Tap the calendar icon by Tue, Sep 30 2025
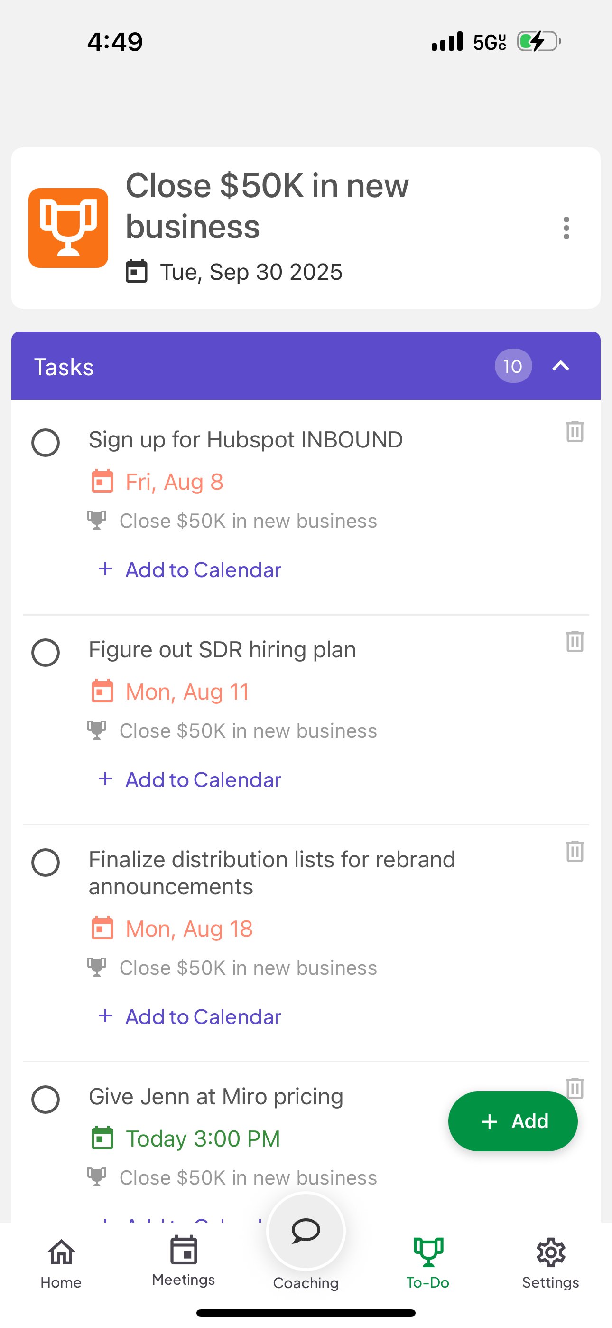This screenshot has width=612, height=1328. click(x=137, y=272)
